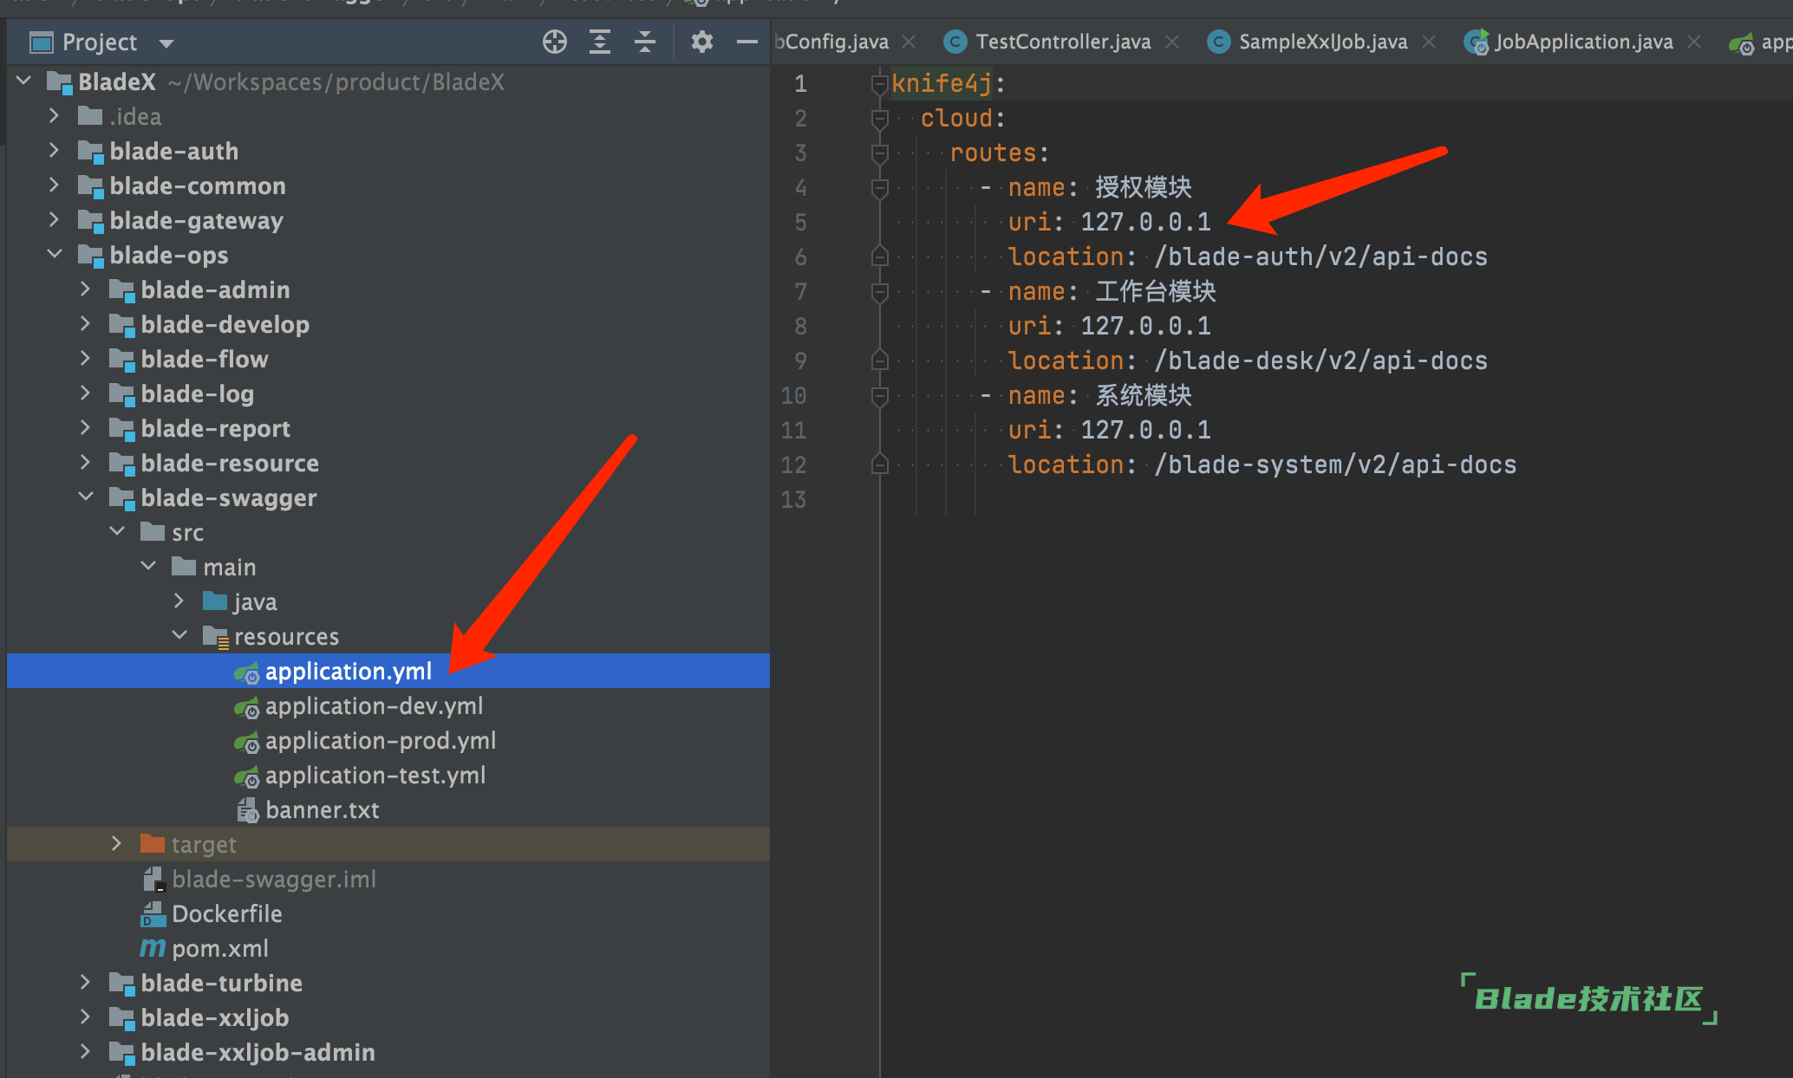Collapse the BladeX root project node
This screenshot has width=1793, height=1078.
[x=24, y=81]
